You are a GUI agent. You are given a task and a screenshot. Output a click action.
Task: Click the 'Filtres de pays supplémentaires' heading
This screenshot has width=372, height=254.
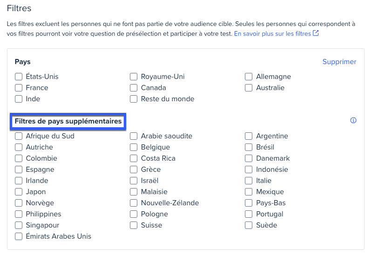68,121
